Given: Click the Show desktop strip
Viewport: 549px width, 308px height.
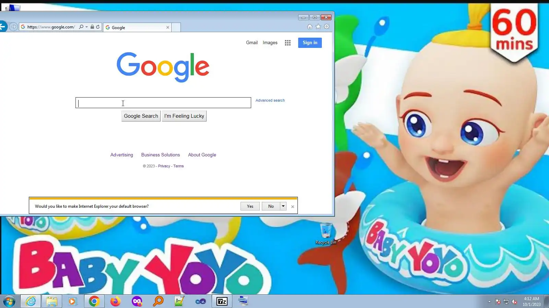Looking at the screenshot, I should coord(547,301).
